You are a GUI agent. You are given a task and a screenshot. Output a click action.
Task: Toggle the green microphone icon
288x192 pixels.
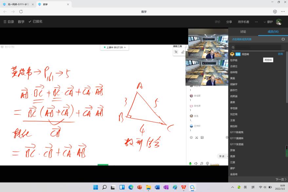pyautogui.click(x=190, y=163)
